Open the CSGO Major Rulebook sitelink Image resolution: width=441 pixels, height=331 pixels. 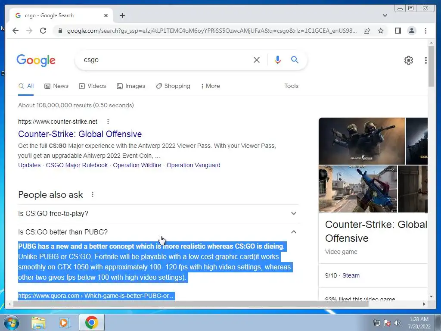(77, 165)
